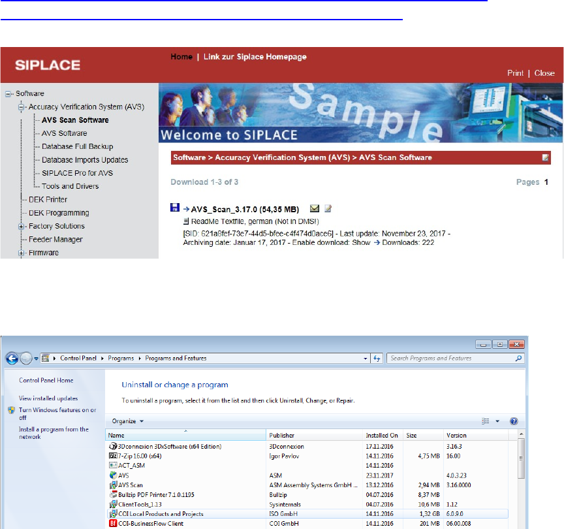
Task: Click the refresh button beside the address bar
Action: click(377, 359)
